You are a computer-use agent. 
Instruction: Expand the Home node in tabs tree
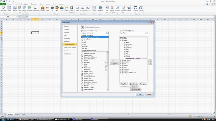coord(121,39)
